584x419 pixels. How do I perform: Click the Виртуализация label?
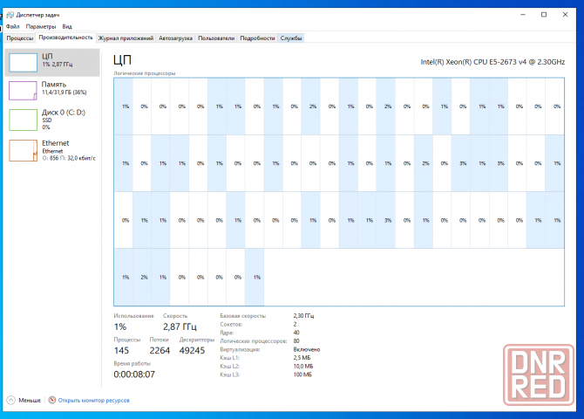(x=240, y=349)
